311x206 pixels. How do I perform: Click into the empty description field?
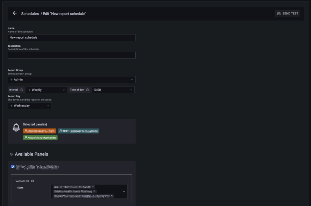point(71,55)
